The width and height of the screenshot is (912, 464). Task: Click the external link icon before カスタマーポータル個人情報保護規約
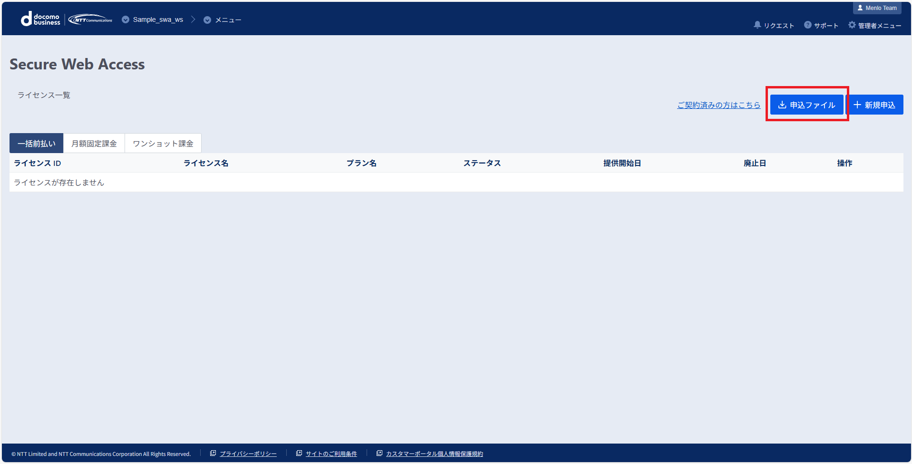click(379, 454)
